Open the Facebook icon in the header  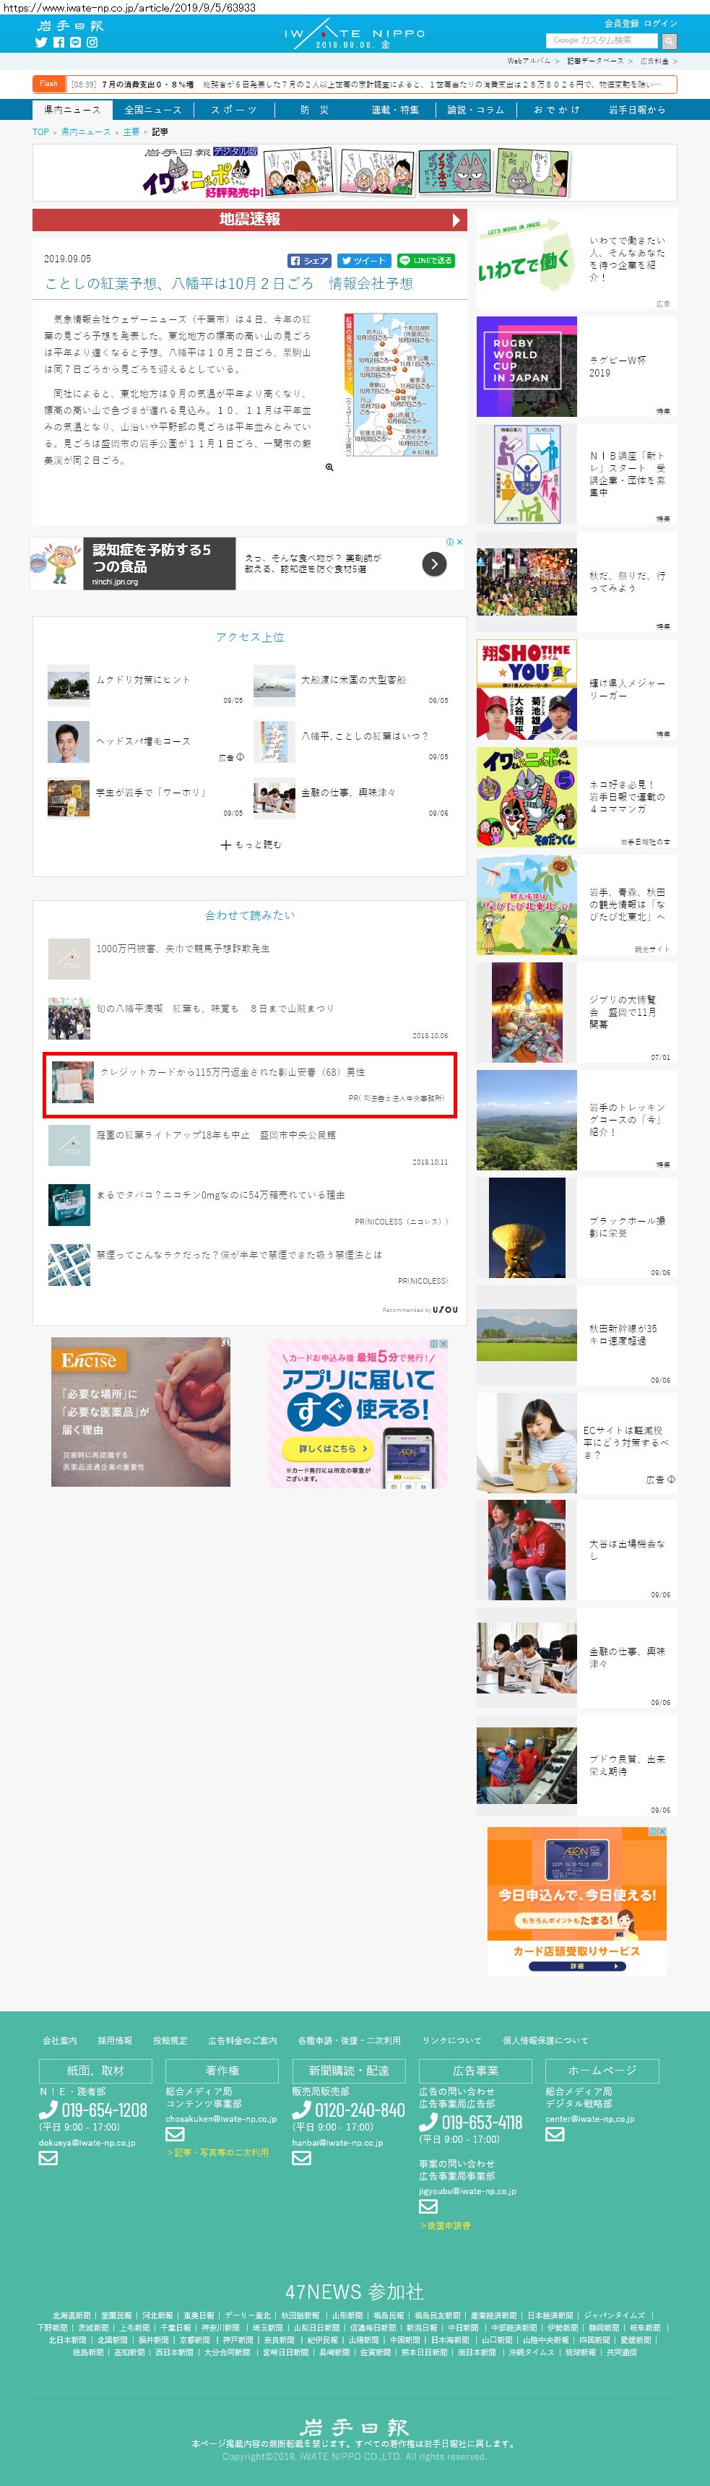point(58,43)
